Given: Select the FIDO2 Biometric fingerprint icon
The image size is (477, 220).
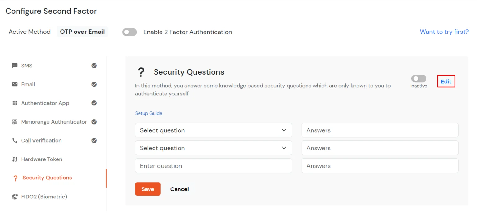Looking at the screenshot, I should 15,197.
